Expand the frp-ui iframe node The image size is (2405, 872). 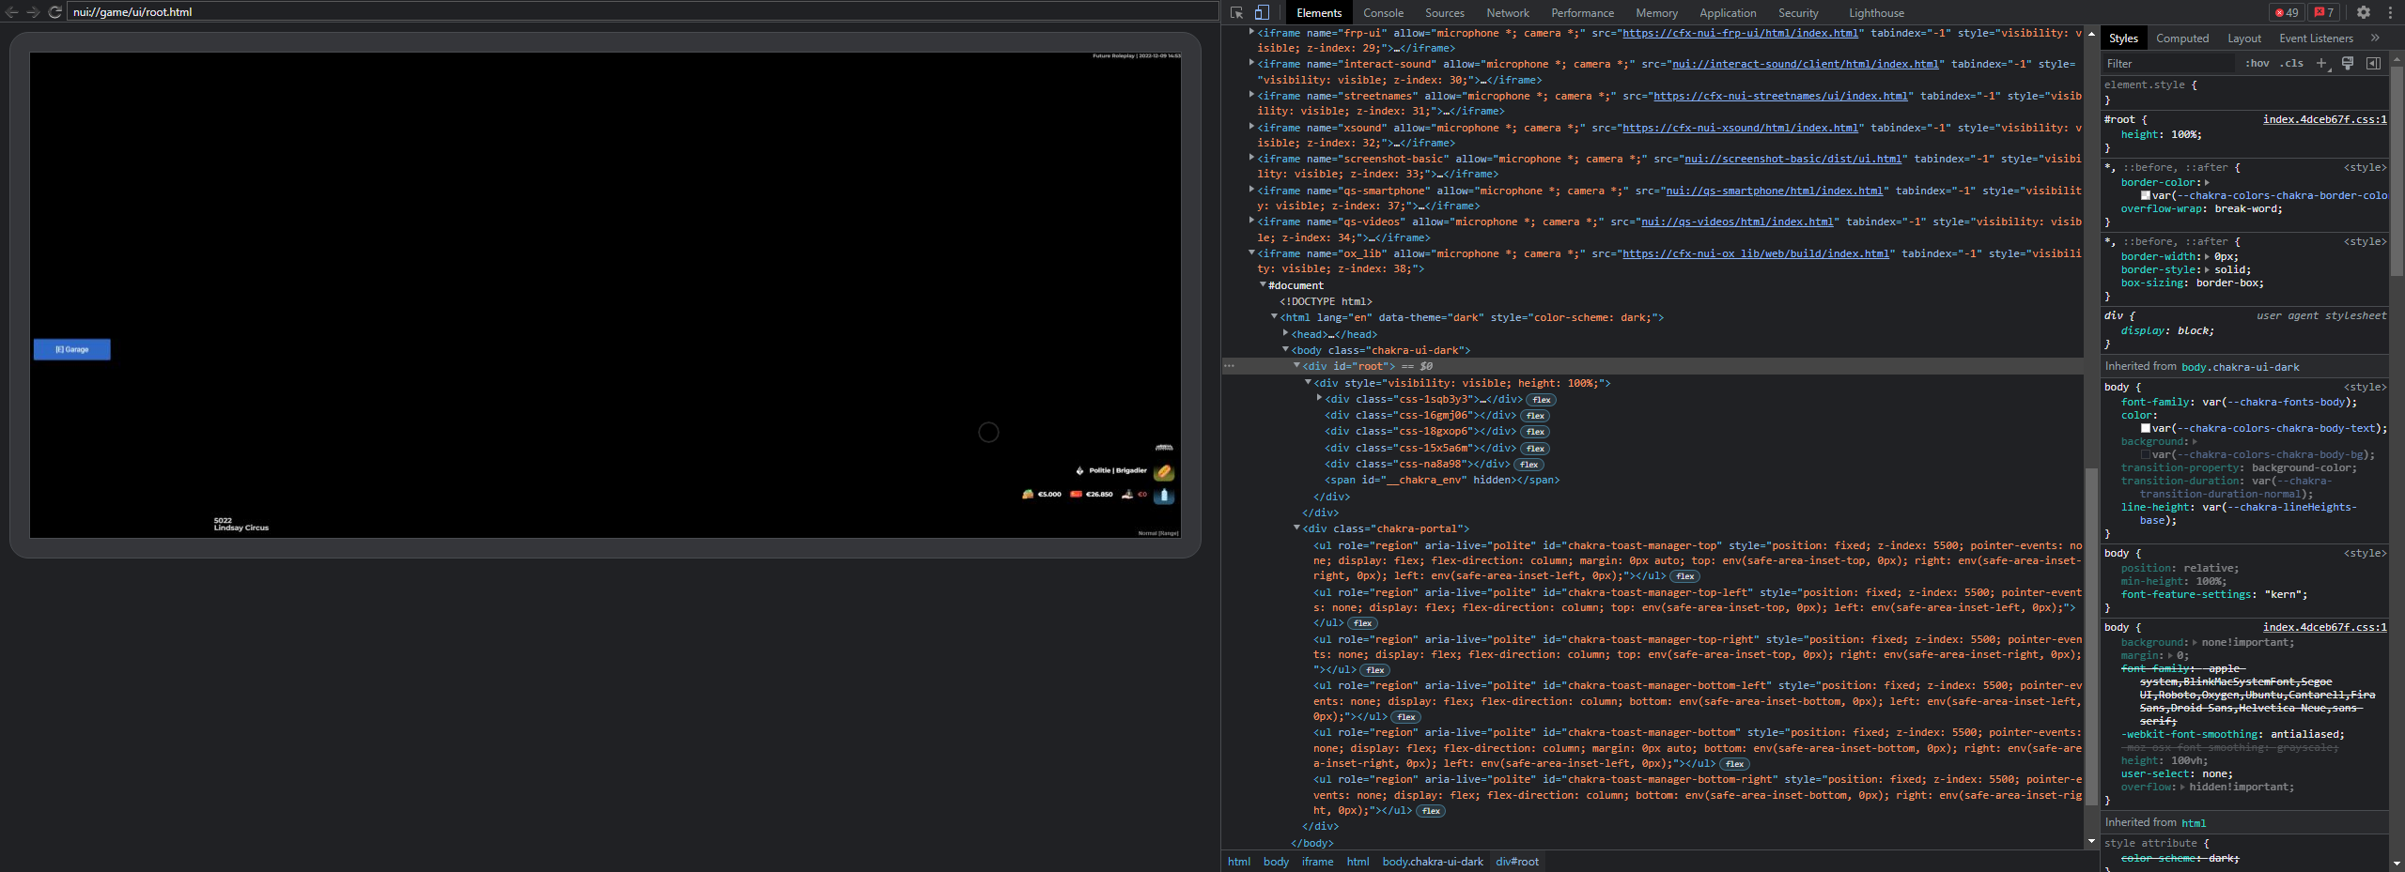(1251, 33)
